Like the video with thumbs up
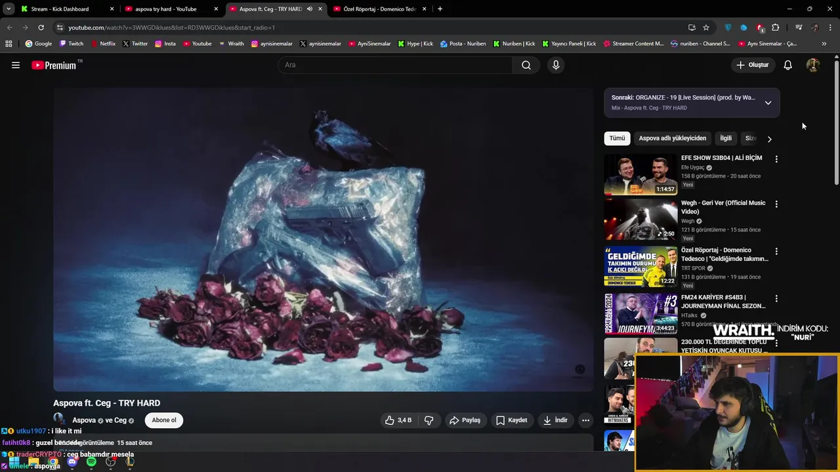This screenshot has height=472, width=840. point(398,420)
